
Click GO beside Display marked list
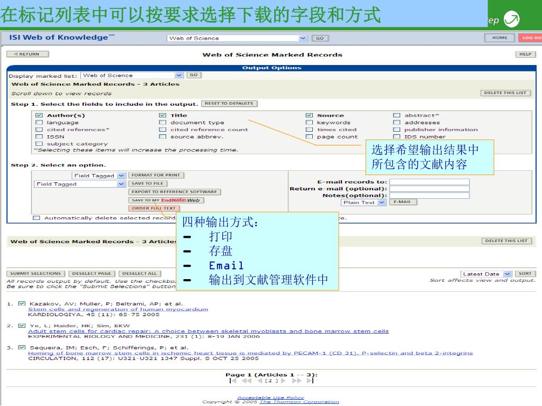tap(194, 75)
